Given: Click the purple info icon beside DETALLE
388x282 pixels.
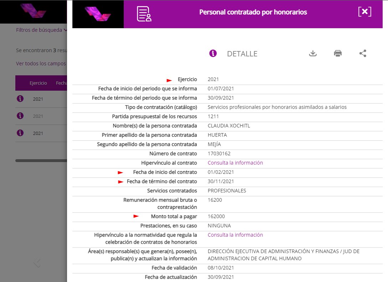Looking at the screenshot, I should pos(213,53).
